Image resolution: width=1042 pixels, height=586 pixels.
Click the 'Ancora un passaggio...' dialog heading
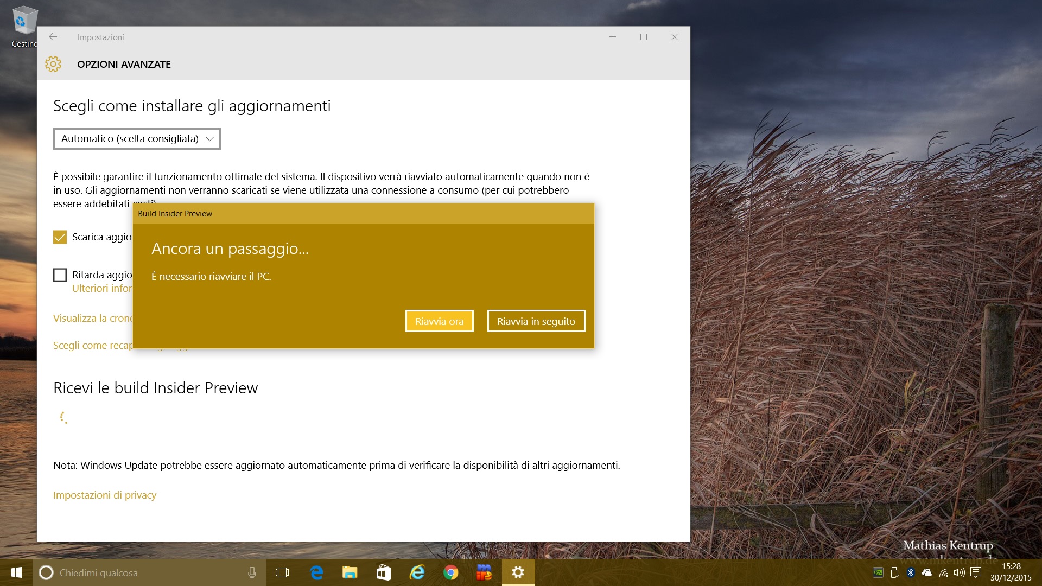230,249
